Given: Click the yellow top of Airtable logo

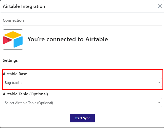Looking at the screenshot, I should (x=13, y=35).
